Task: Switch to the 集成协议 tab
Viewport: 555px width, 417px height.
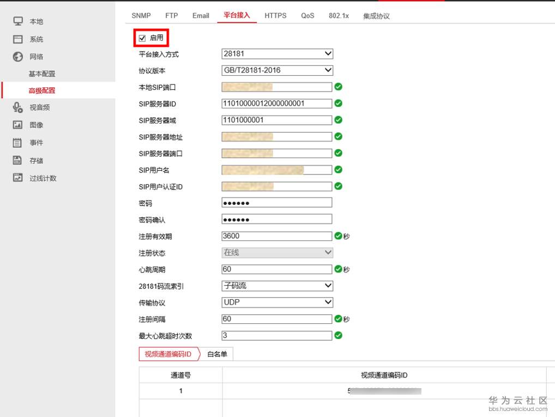Action: (376, 16)
